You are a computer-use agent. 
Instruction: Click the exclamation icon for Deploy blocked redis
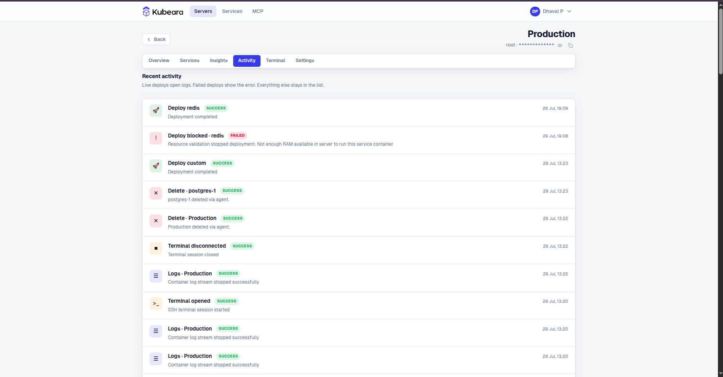click(156, 138)
